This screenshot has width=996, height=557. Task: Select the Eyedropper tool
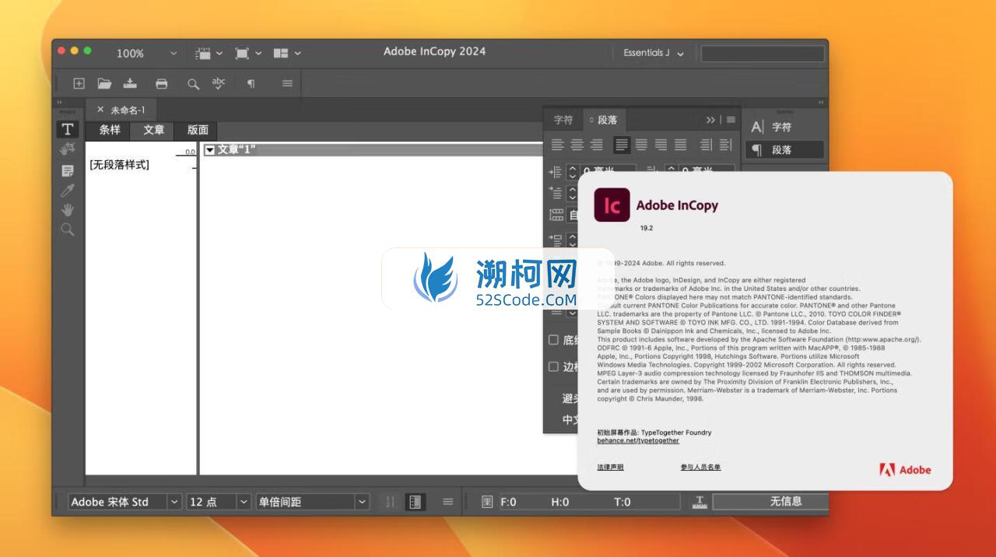point(68,190)
